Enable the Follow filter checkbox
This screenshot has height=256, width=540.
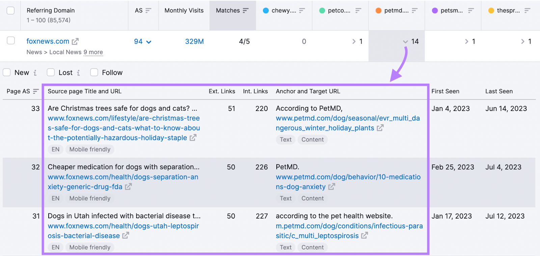[x=94, y=72]
